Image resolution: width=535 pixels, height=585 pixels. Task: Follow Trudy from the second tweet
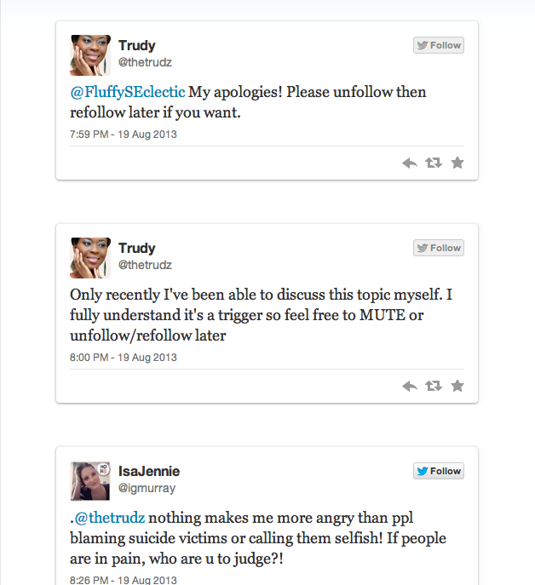439,248
